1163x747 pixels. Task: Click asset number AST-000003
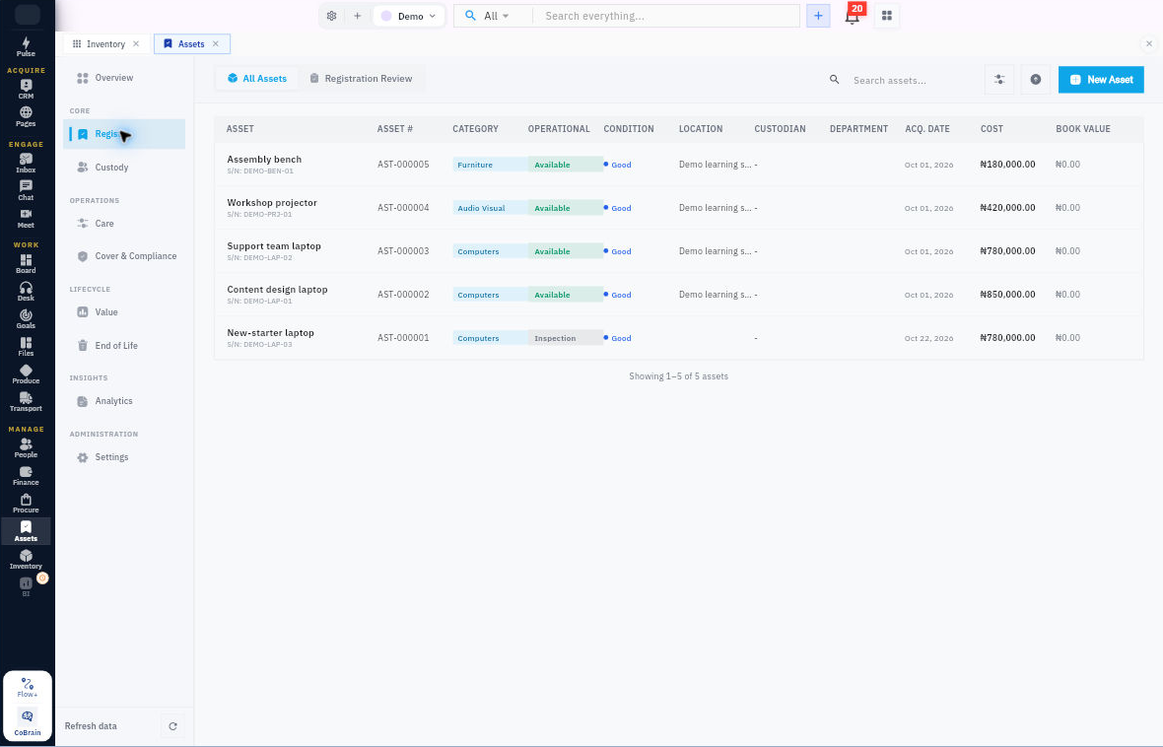pyautogui.click(x=403, y=251)
